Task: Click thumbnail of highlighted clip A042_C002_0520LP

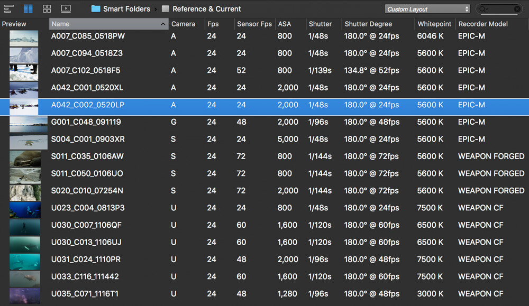Action: pos(24,107)
